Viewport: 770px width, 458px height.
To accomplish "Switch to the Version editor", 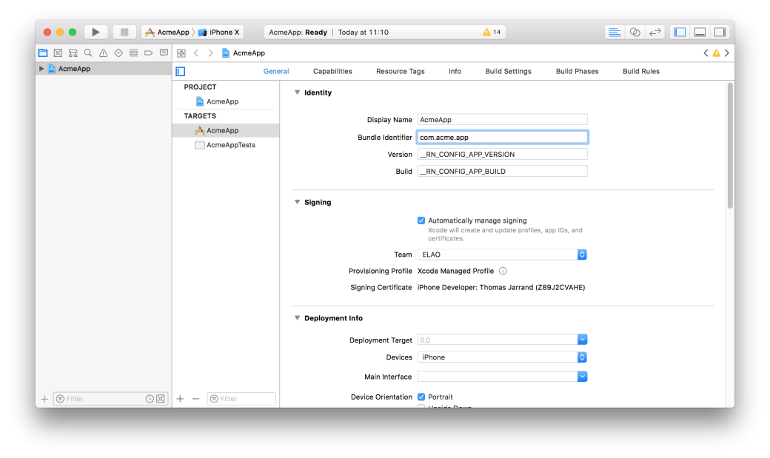I will pyautogui.click(x=654, y=32).
